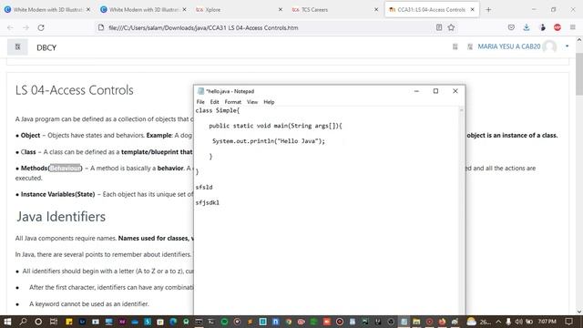Switch to the TCS Careers browser tab
Viewport: 583px width, 328px height.
pos(334,10)
